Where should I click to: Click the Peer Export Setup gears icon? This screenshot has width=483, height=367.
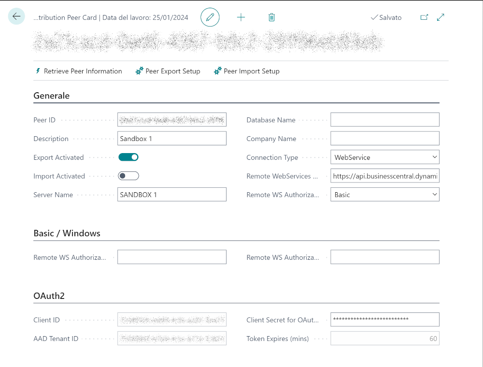pos(140,71)
